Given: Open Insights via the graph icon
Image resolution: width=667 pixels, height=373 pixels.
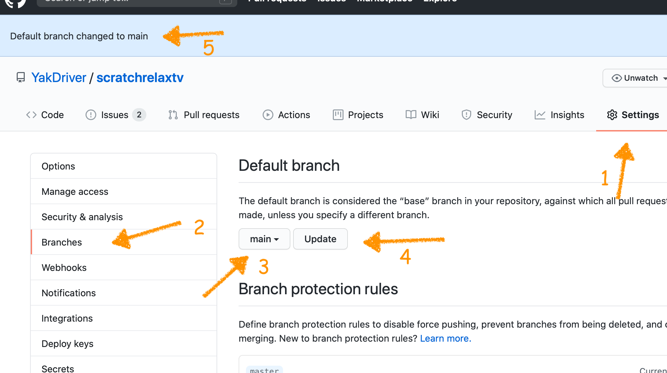Looking at the screenshot, I should tap(540, 115).
